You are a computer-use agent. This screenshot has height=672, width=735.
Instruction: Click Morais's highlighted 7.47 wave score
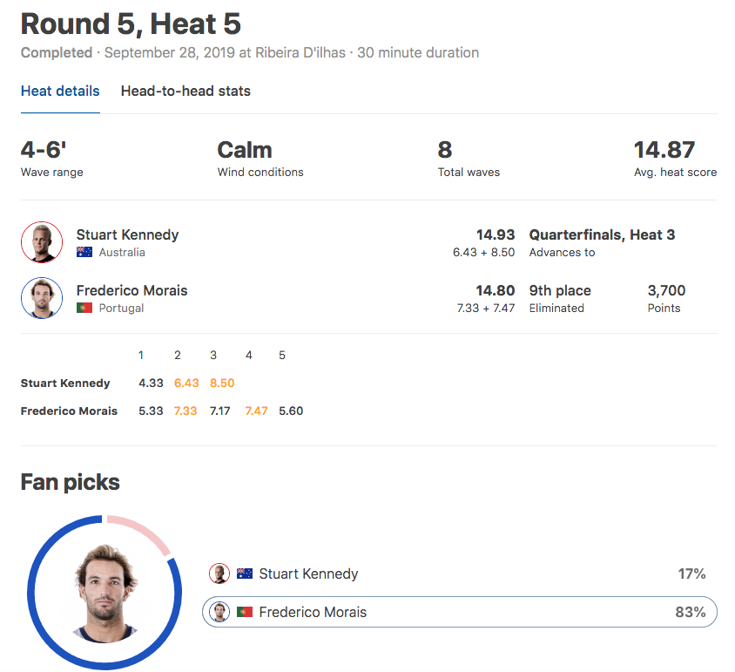click(256, 411)
